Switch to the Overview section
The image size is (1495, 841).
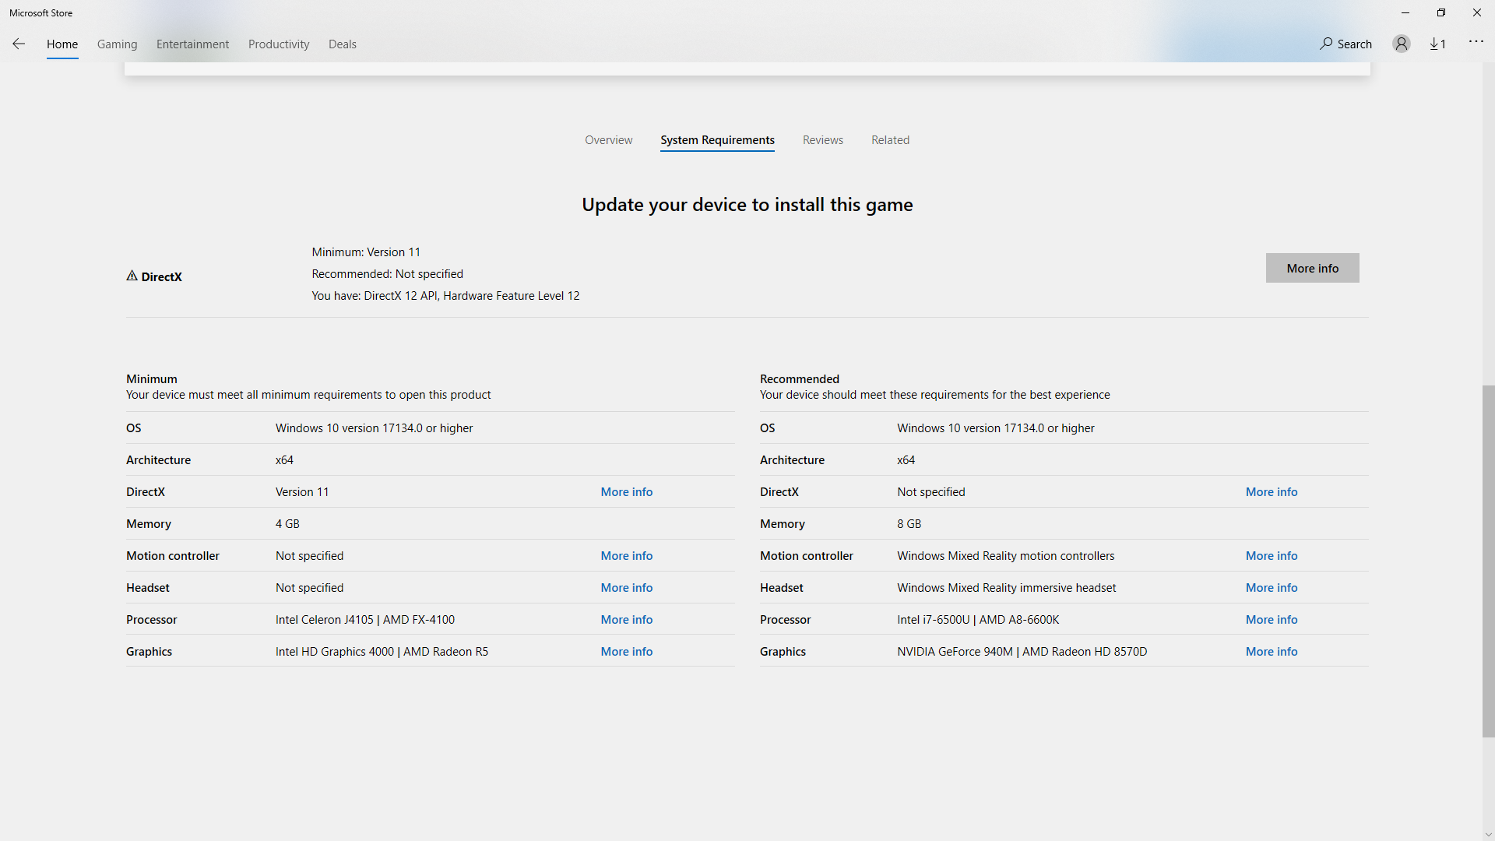tap(609, 140)
